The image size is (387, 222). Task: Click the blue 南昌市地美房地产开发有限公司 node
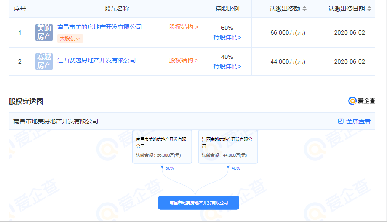click(x=198, y=203)
